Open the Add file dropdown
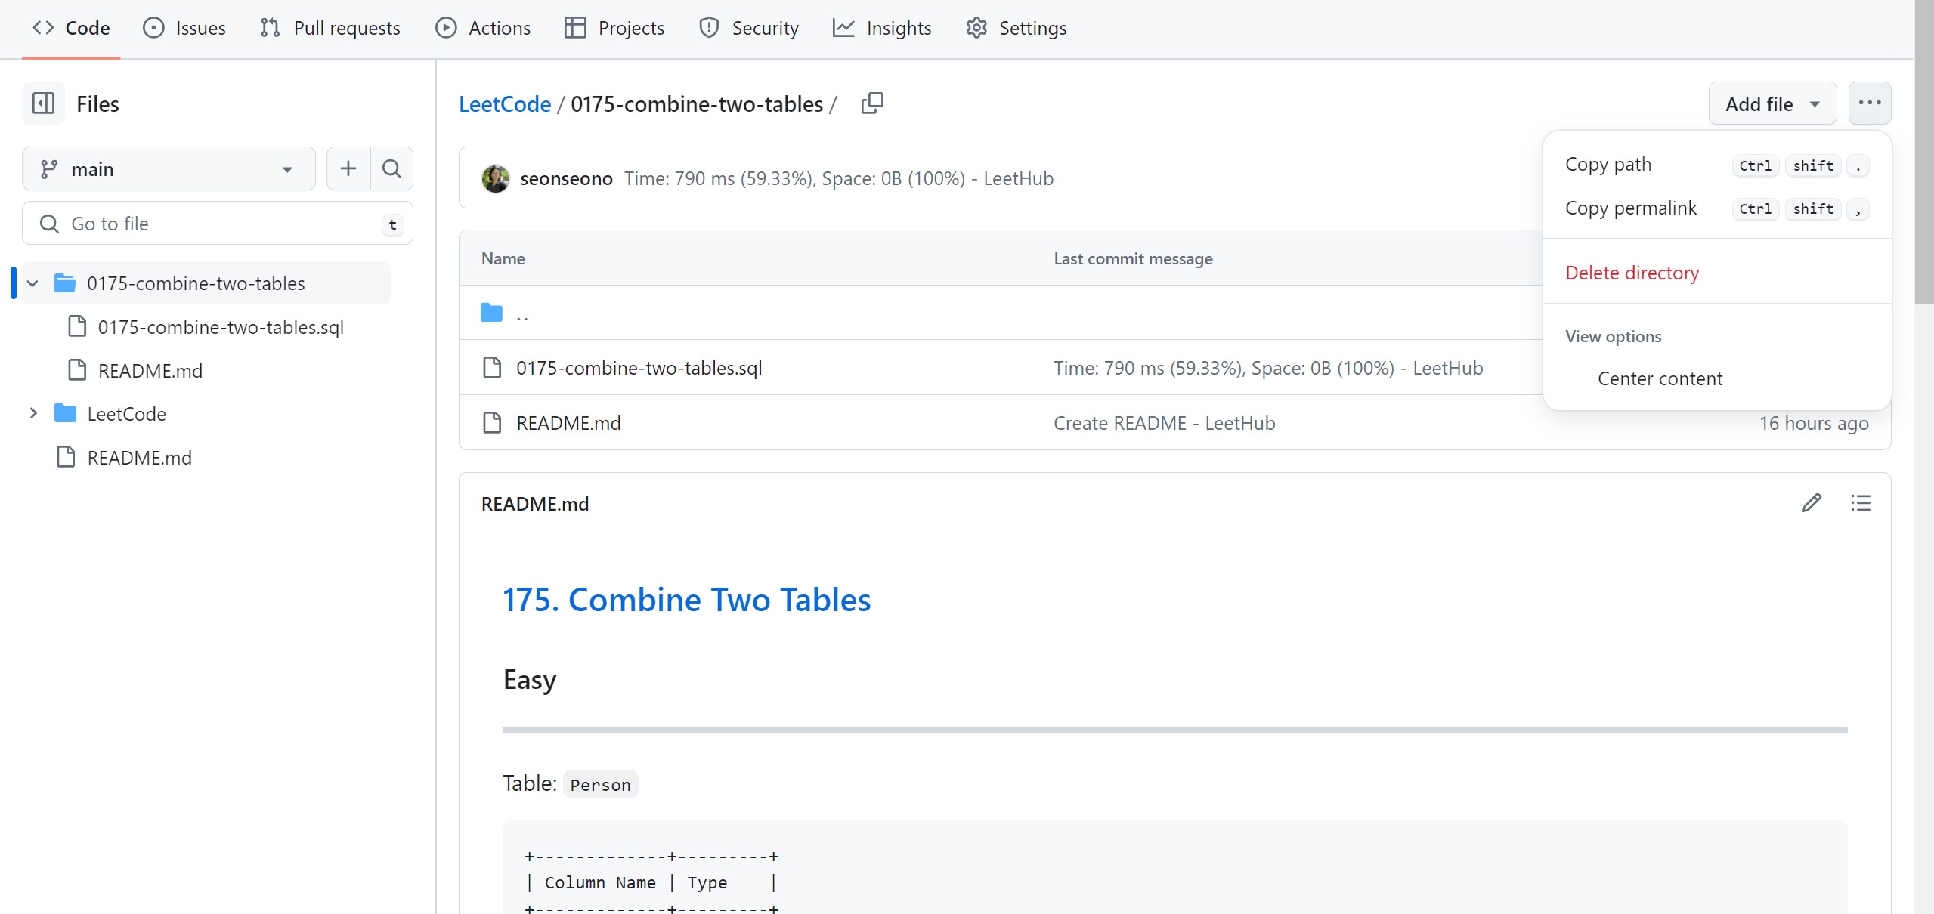The width and height of the screenshot is (1934, 914). click(x=1772, y=103)
